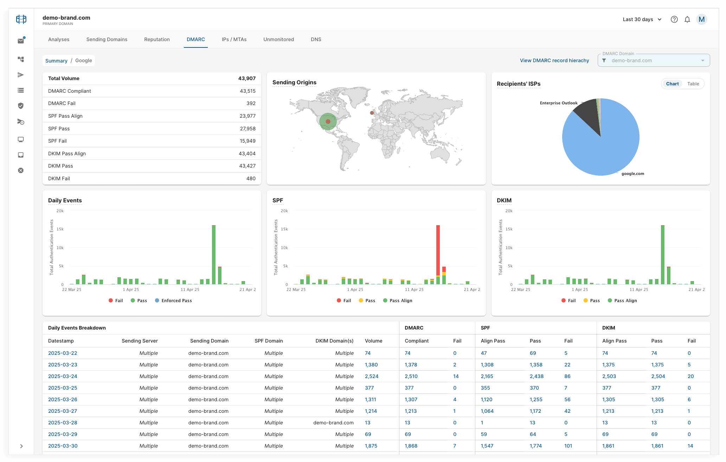Expand the sidebar with bottom chevron
The width and height of the screenshot is (726, 462).
pos(21,446)
